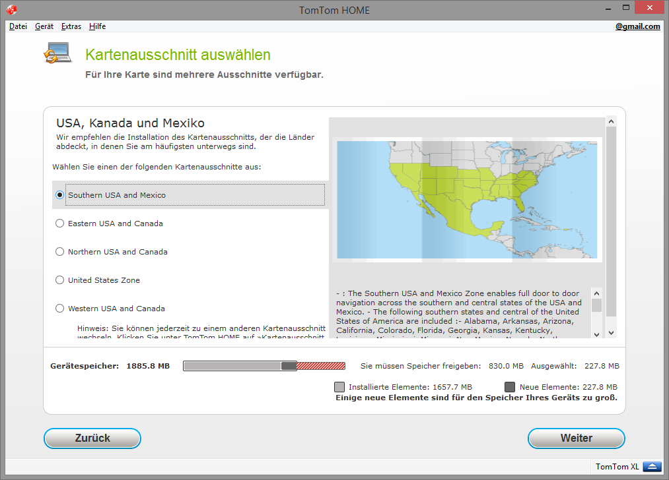Image resolution: width=669 pixels, height=480 pixels.
Task: Select Western USA and Canada option
Action: point(60,309)
